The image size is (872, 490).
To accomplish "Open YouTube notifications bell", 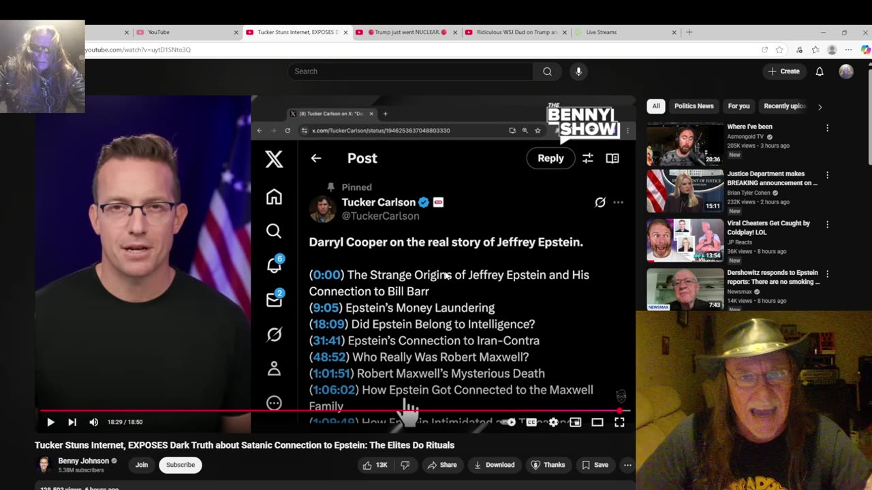I will 820,71.
